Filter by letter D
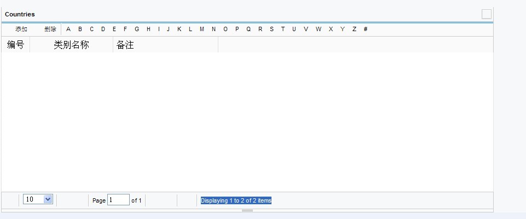The image size is (526, 219). (x=103, y=29)
